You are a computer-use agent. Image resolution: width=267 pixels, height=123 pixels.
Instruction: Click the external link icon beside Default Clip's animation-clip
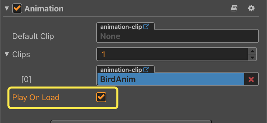pyautogui.click(x=146, y=27)
